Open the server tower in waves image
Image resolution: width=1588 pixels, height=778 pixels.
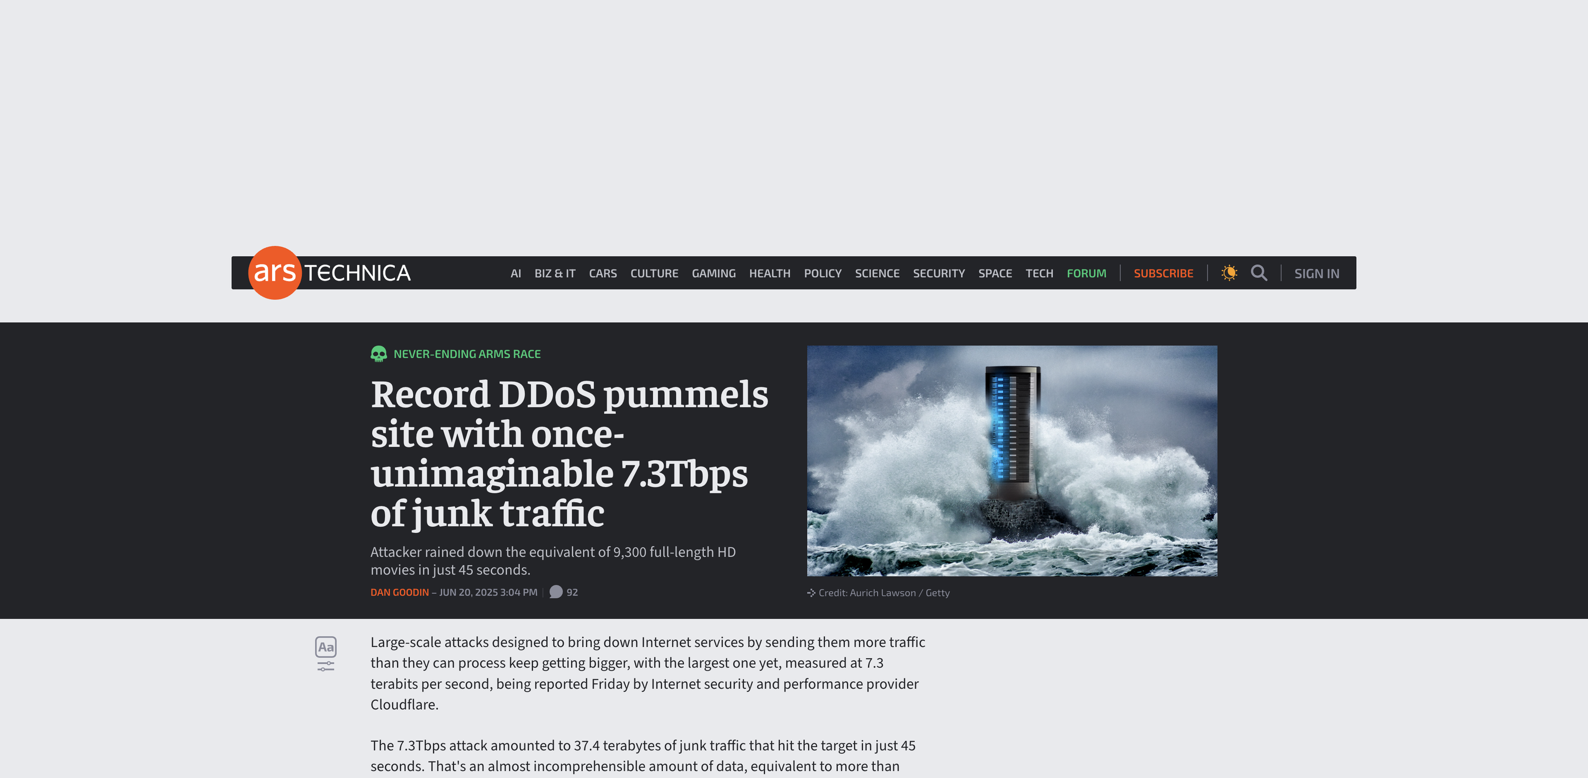1012,460
